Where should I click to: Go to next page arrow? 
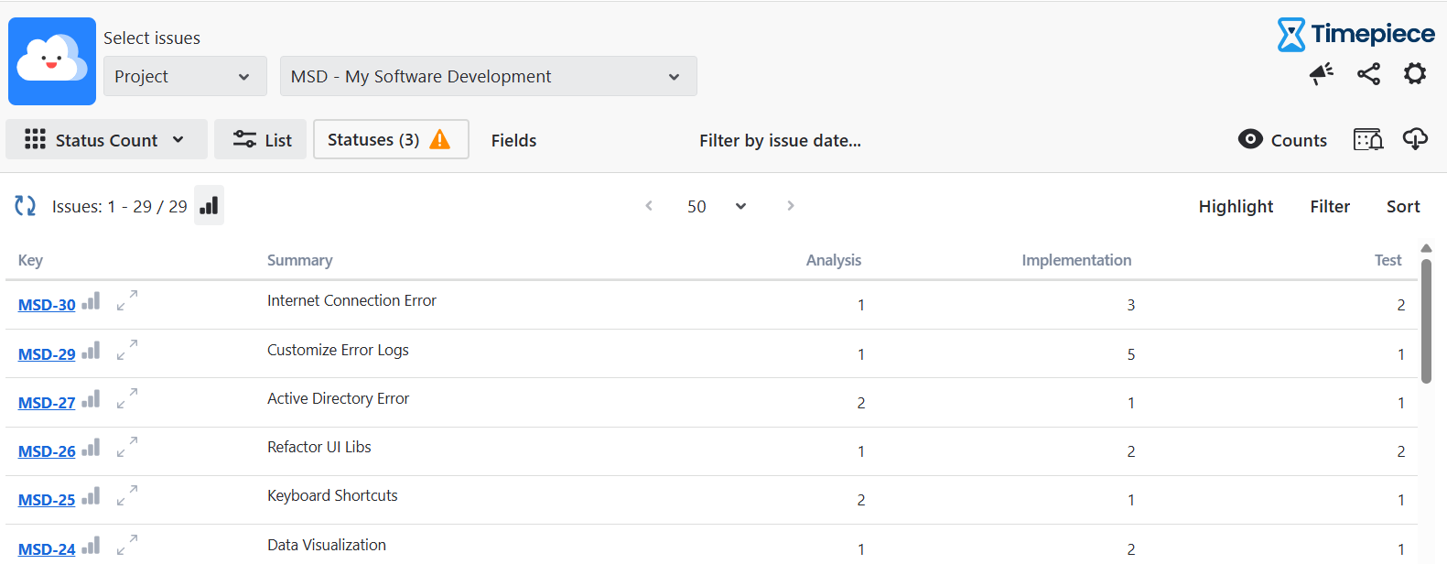coord(791,206)
